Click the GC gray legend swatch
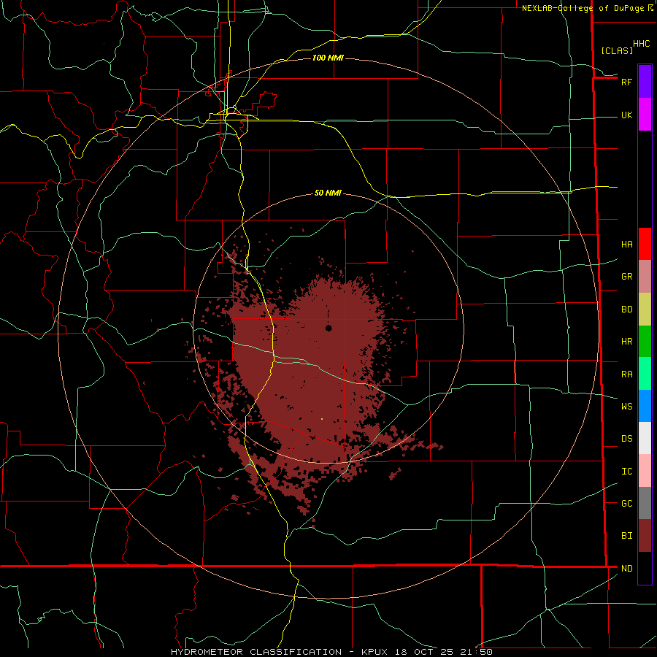 645,503
